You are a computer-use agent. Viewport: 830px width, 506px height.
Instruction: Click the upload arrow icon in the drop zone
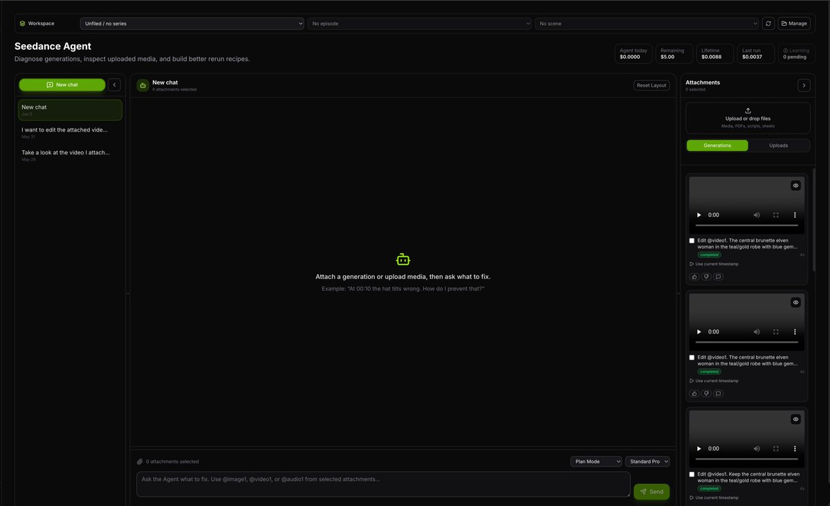click(748, 111)
